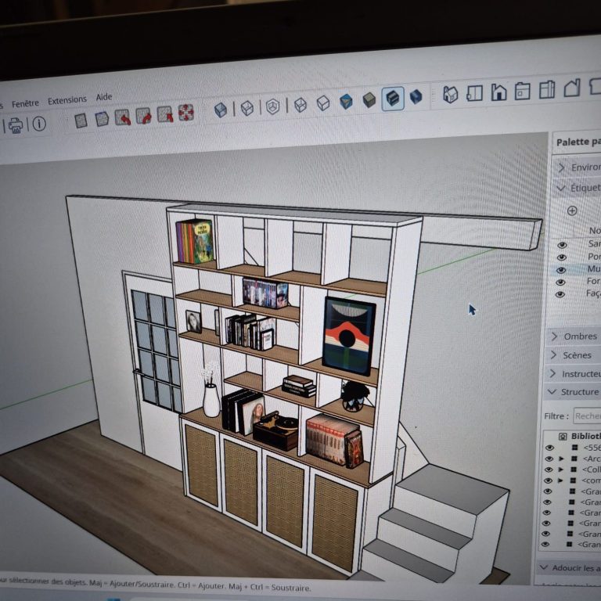The image size is (601, 601).
Task: Select the plain white Shaded cube style
Action: tap(323, 103)
